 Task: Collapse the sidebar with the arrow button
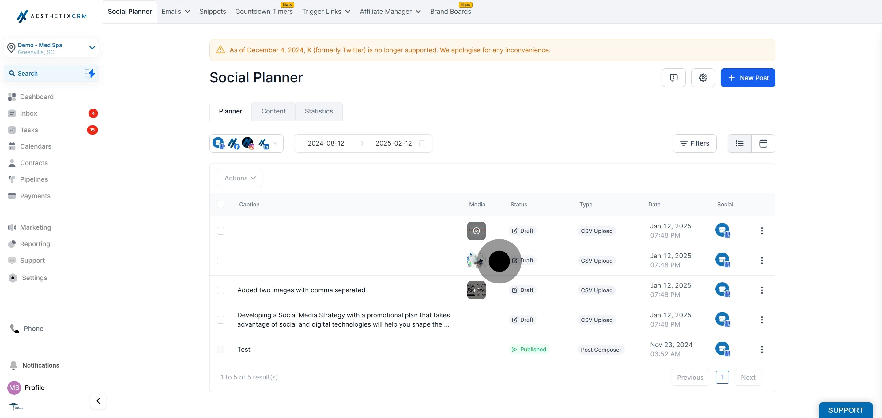(98, 401)
